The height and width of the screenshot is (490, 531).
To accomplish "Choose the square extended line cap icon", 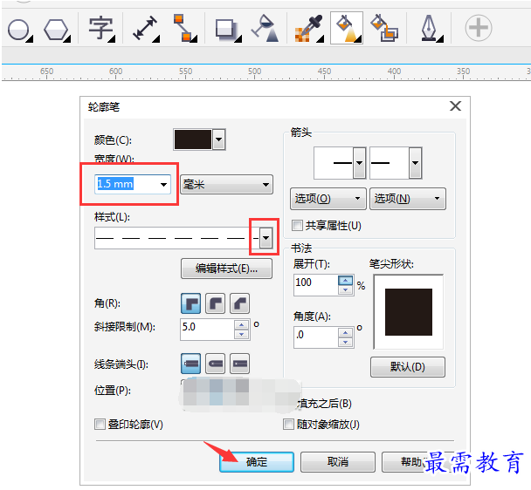I will point(239,364).
